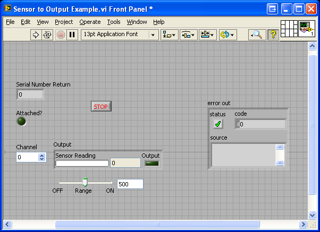Open the Project menu

64,22
